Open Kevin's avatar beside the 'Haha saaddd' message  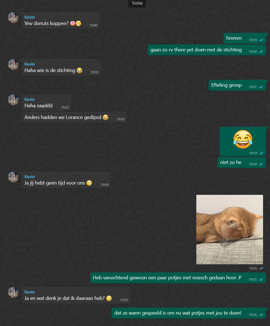tap(13, 100)
